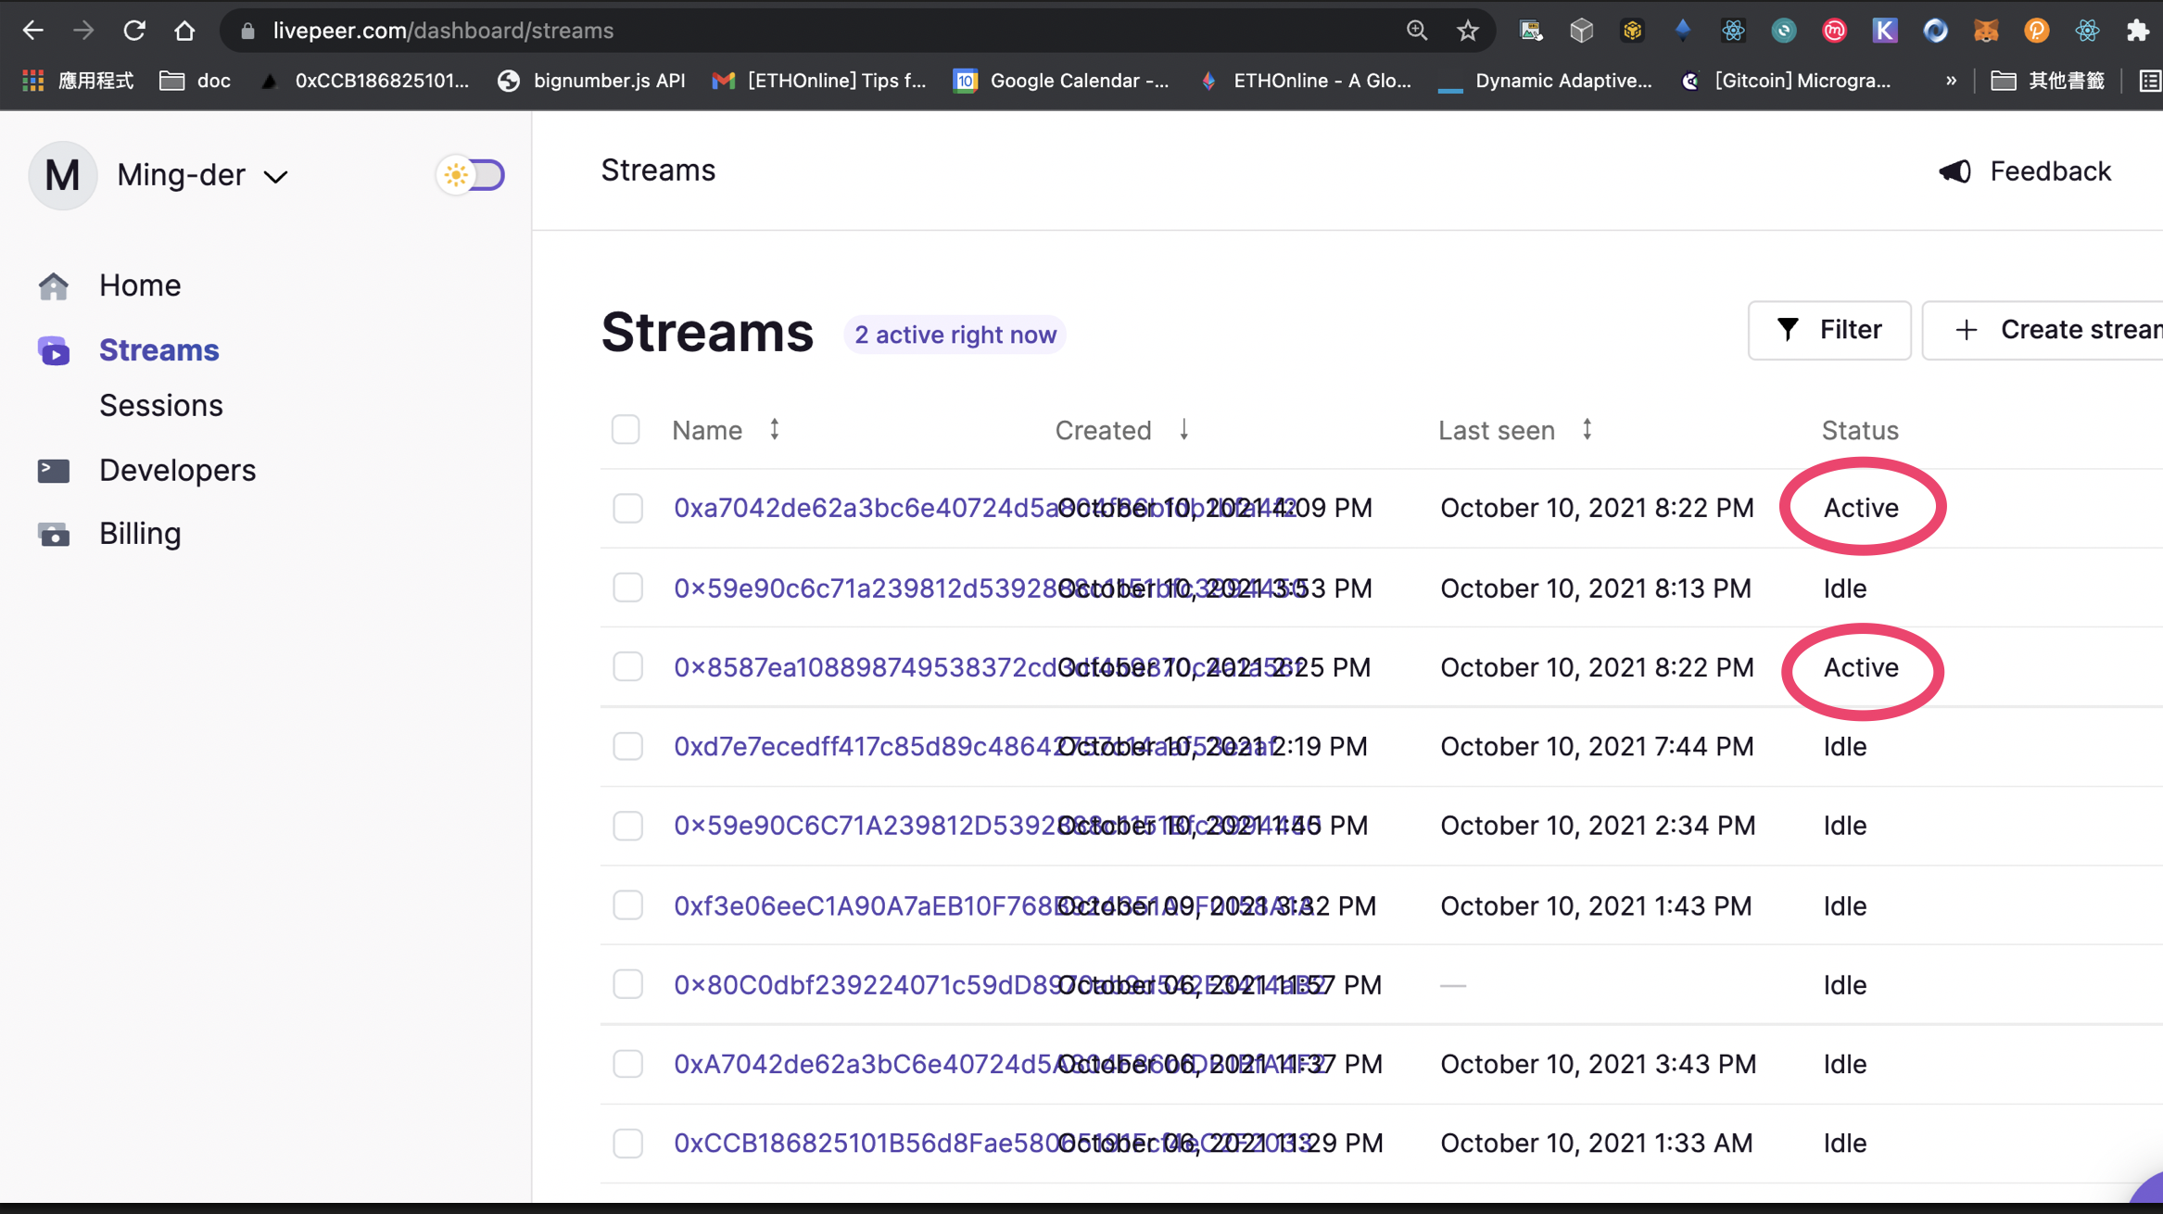
Task: Click the Home house icon in sidebar
Action: pos(54,286)
